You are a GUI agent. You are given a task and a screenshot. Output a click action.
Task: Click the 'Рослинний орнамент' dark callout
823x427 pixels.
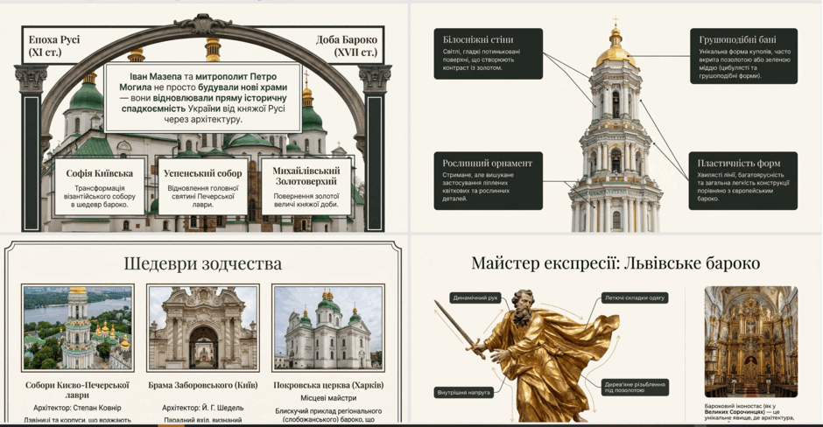tap(489, 180)
